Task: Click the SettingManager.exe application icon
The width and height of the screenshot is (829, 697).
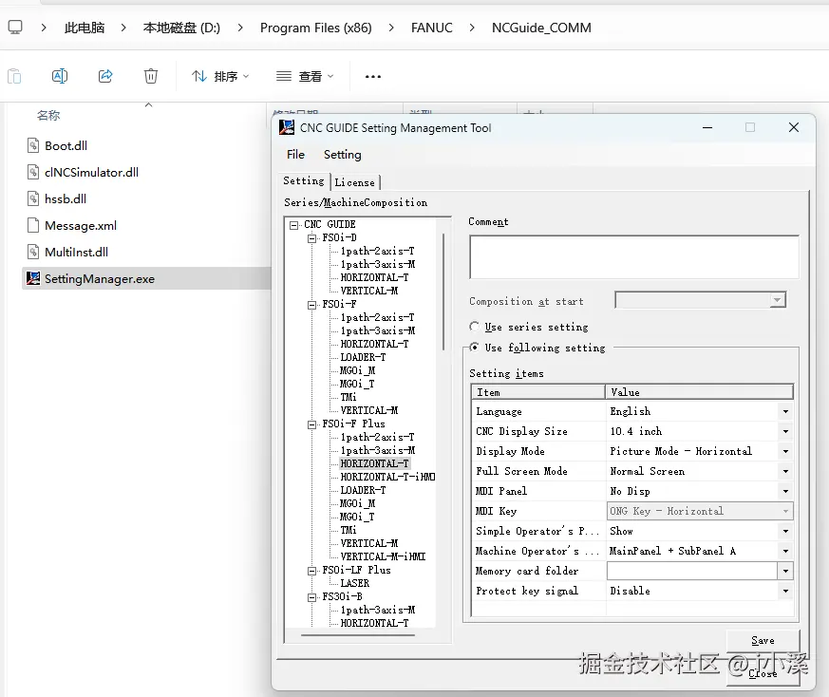Action: [x=33, y=278]
